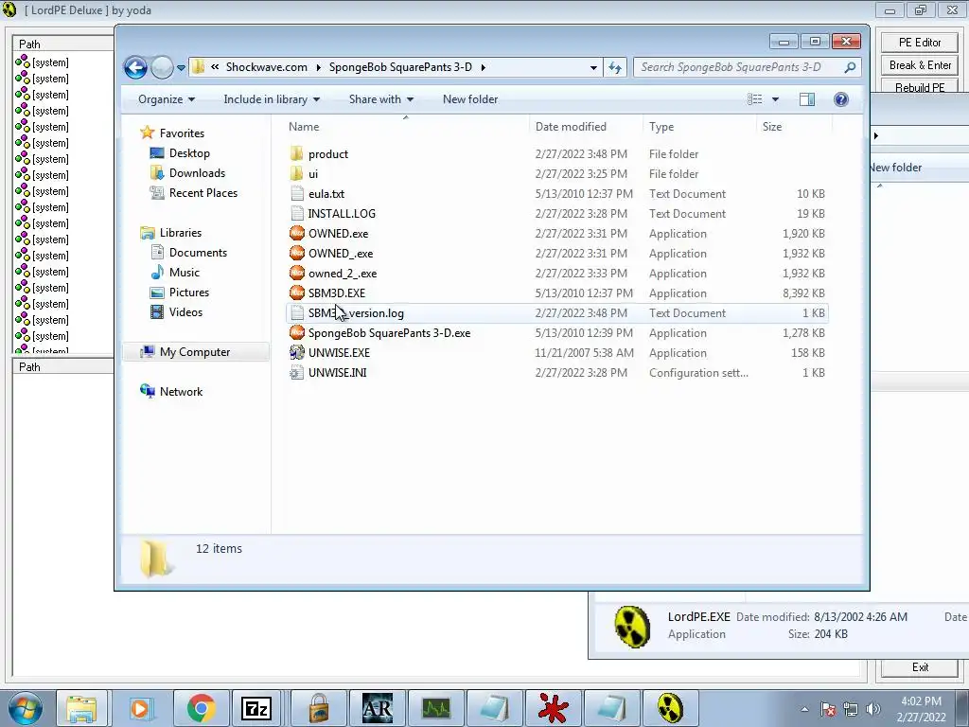Change the view layout icon in Explorer
969x727 pixels.
click(754, 99)
